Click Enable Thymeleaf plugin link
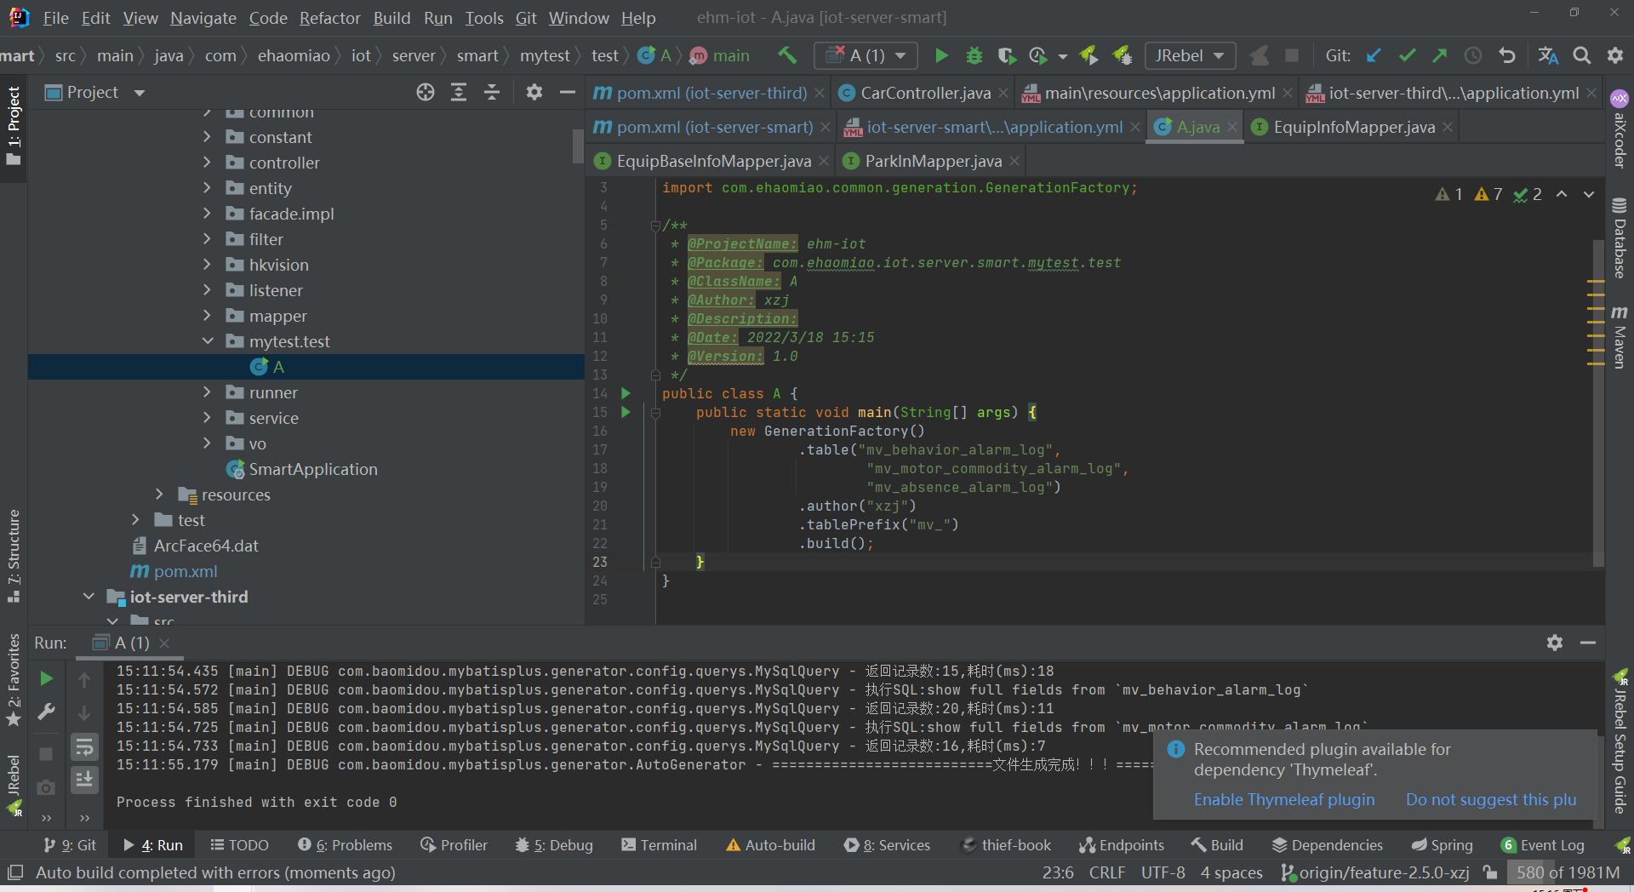This screenshot has height=892, width=1634. click(x=1283, y=799)
